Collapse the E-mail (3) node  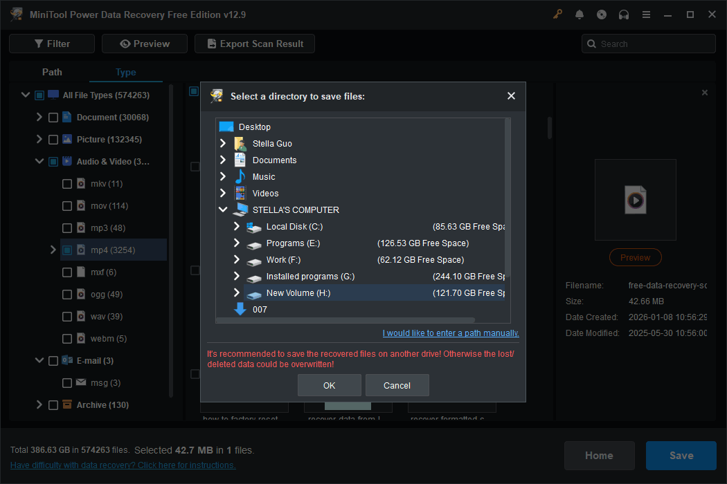pyautogui.click(x=39, y=360)
